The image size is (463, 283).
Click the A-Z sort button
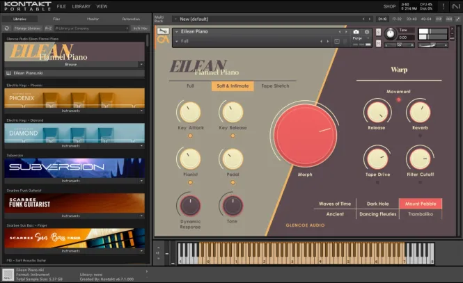48,29
